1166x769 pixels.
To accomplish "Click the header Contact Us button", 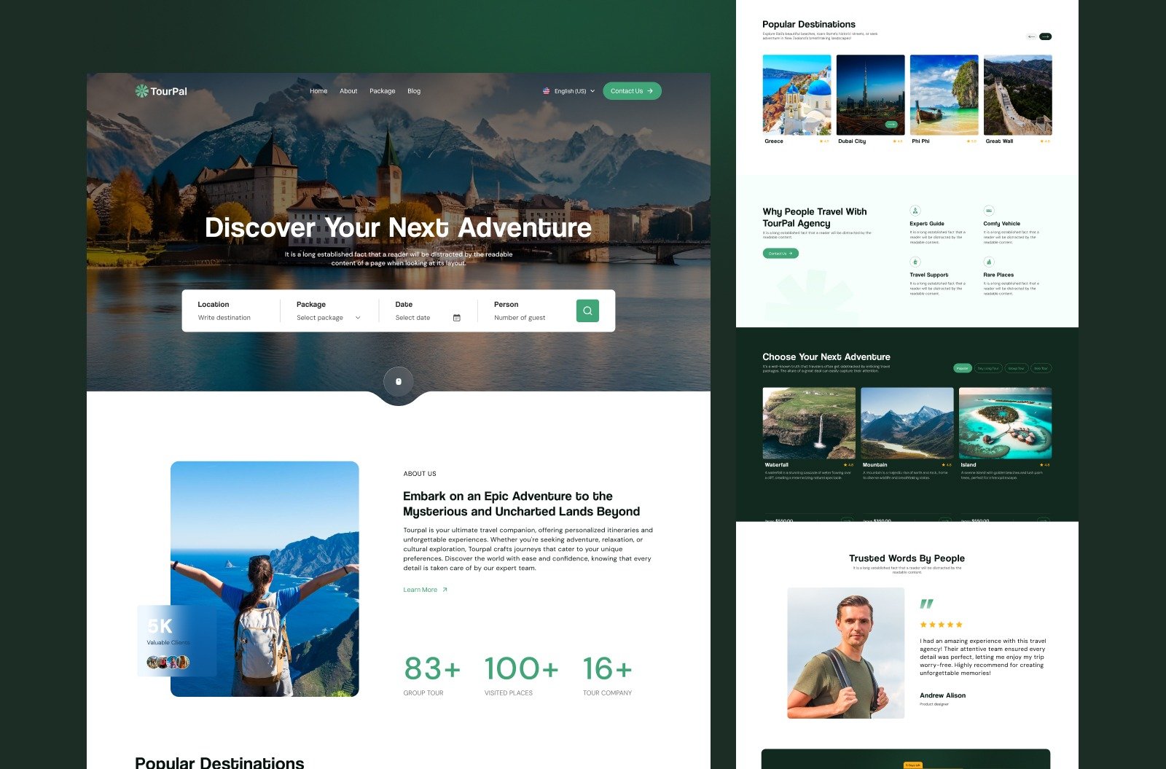I will click(x=632, y=91).
